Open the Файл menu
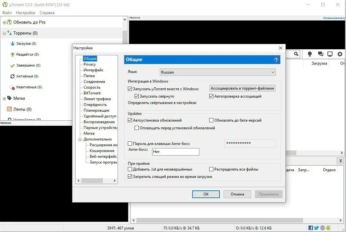 (x=7, y=13)
